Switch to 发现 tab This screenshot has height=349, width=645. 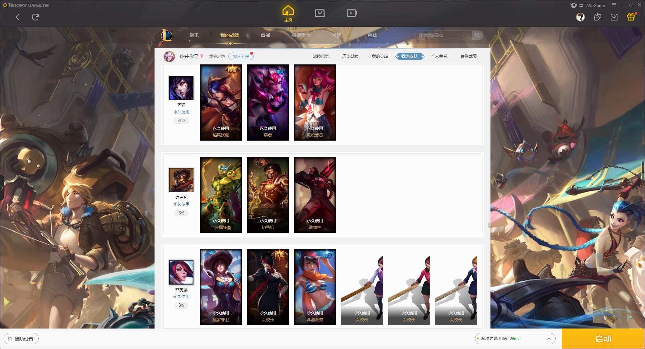coord(337,35)
